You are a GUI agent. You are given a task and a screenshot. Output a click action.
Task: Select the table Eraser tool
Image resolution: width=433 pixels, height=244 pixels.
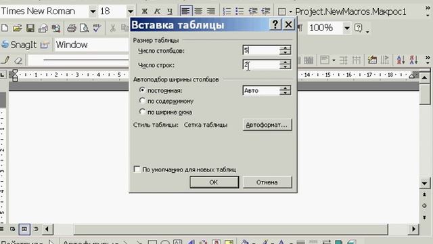(x=18, y=60)
